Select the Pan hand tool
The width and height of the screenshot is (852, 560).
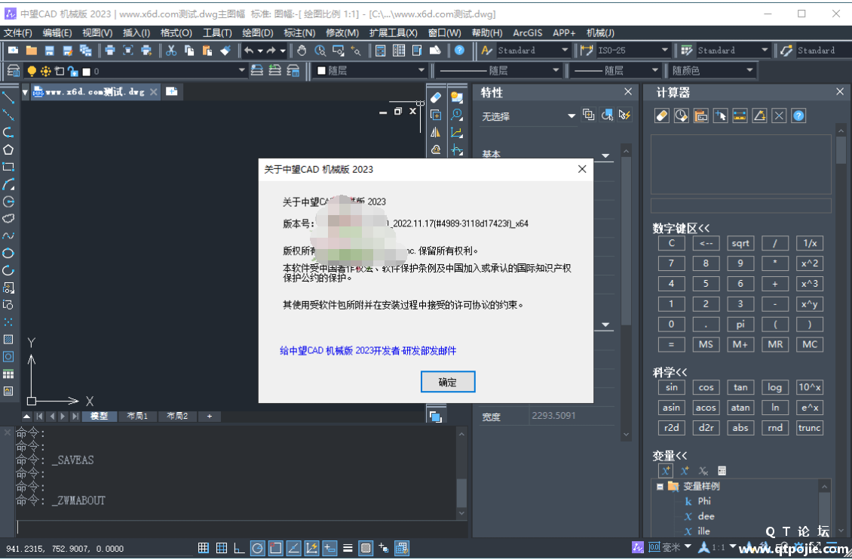point(302,51)
